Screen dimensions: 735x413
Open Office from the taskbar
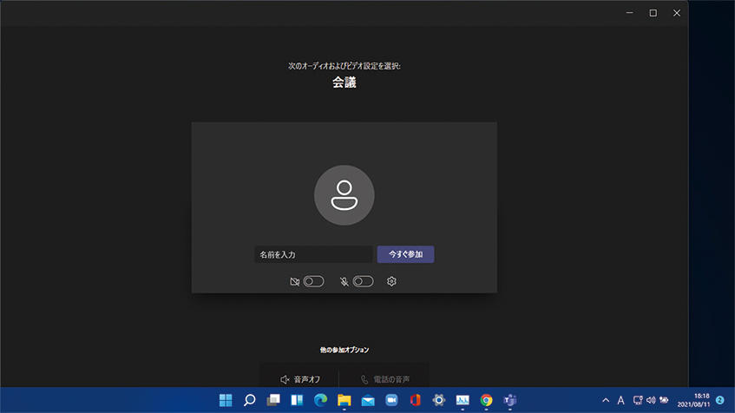[x=416, y=400]
